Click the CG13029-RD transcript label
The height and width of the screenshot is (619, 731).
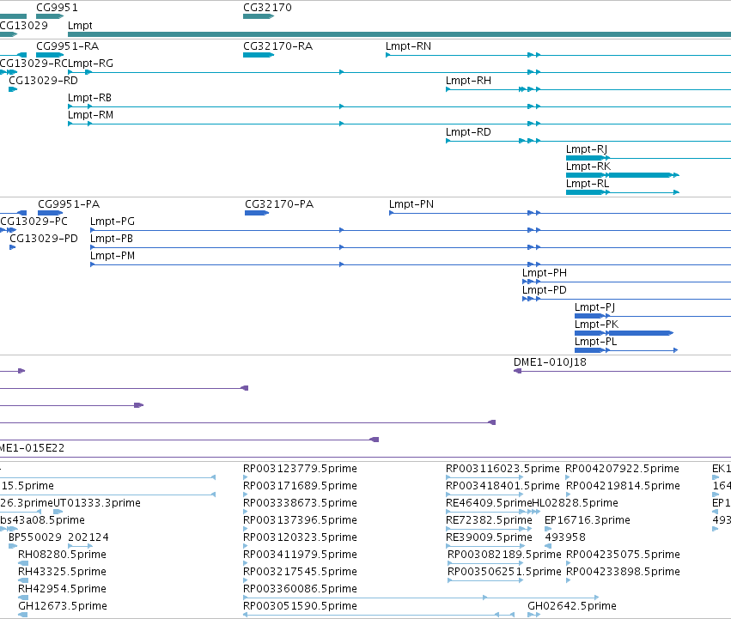pyautogui.click(x=43, y=81)
